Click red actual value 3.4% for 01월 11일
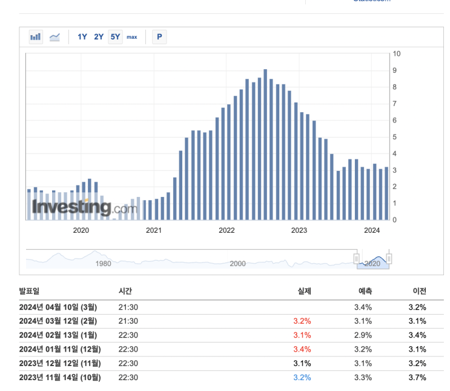The height and width of the screenshot is (391, 450). (302, 349)
